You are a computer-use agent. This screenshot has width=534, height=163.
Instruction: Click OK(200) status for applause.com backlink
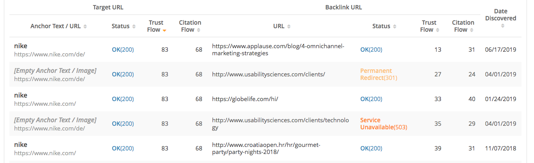(371, 50)
